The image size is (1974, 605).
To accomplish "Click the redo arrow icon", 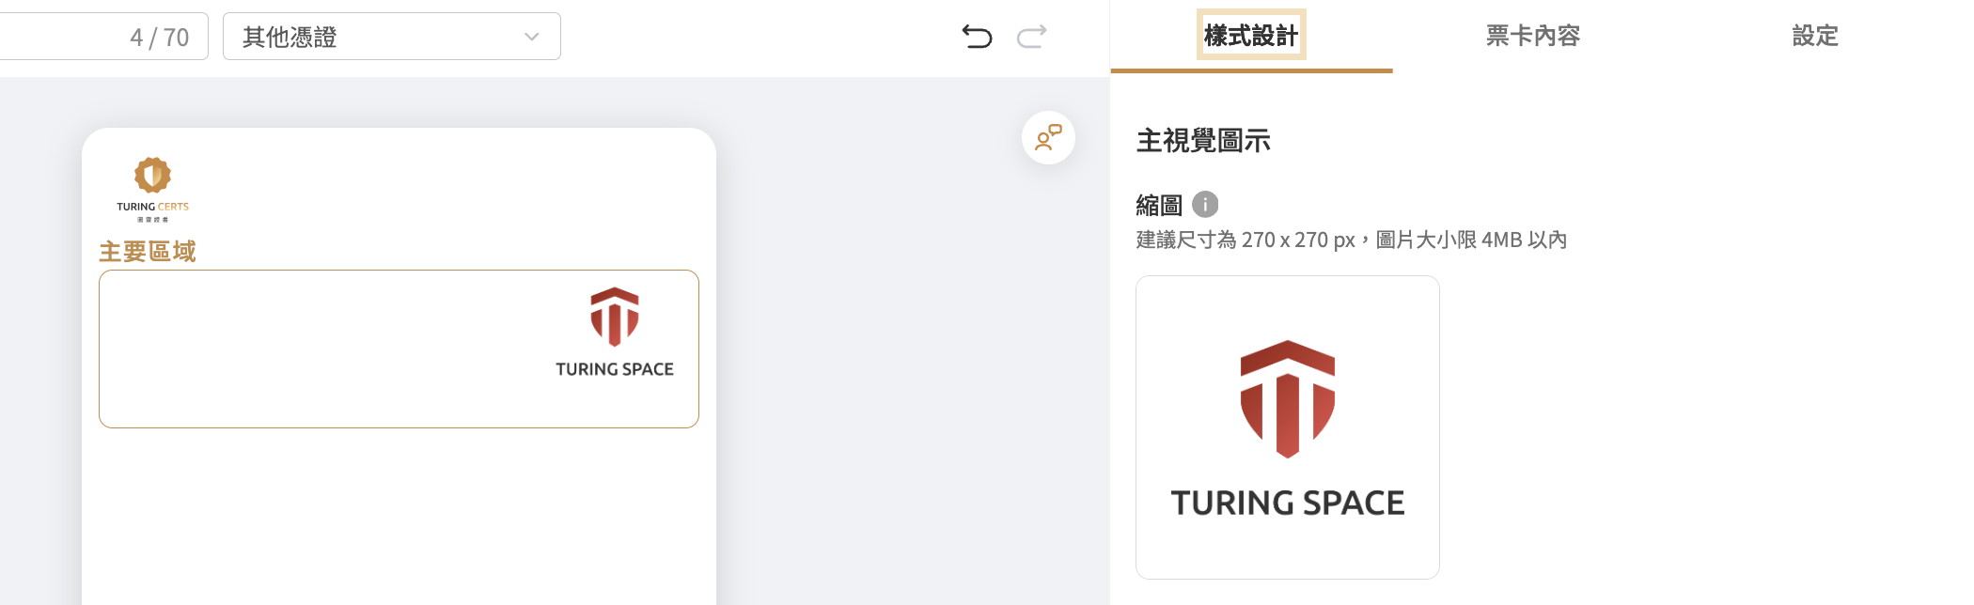I will coord(1031,37).
